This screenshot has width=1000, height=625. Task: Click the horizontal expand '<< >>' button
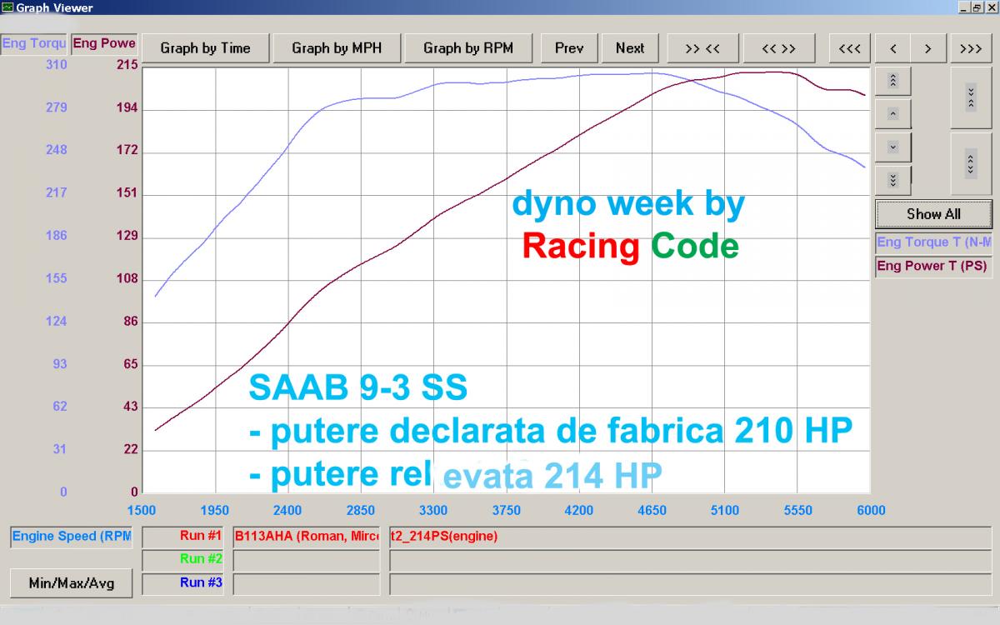point(779,48)
